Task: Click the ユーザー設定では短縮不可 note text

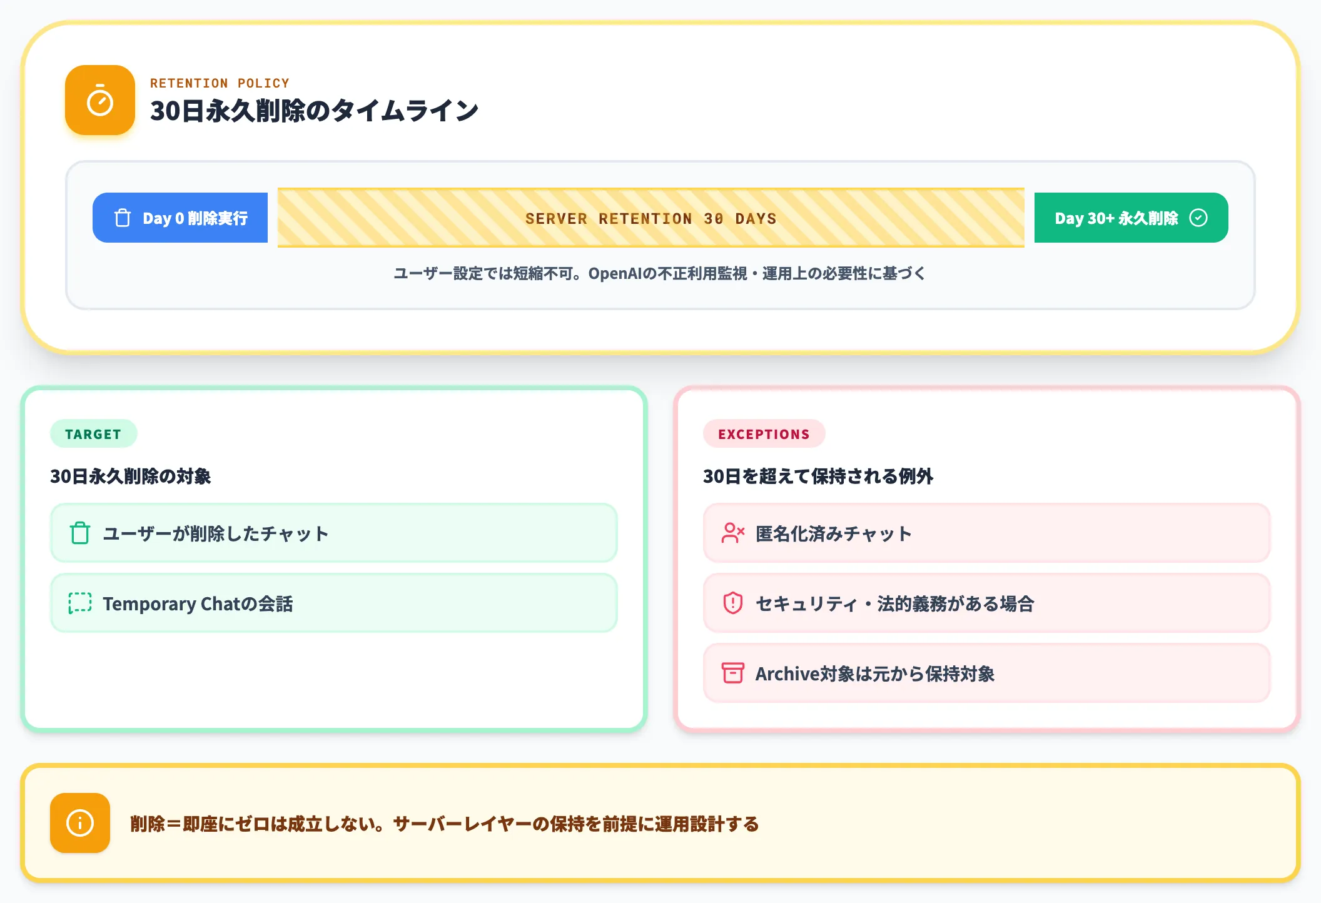Action: pos(659,273)
